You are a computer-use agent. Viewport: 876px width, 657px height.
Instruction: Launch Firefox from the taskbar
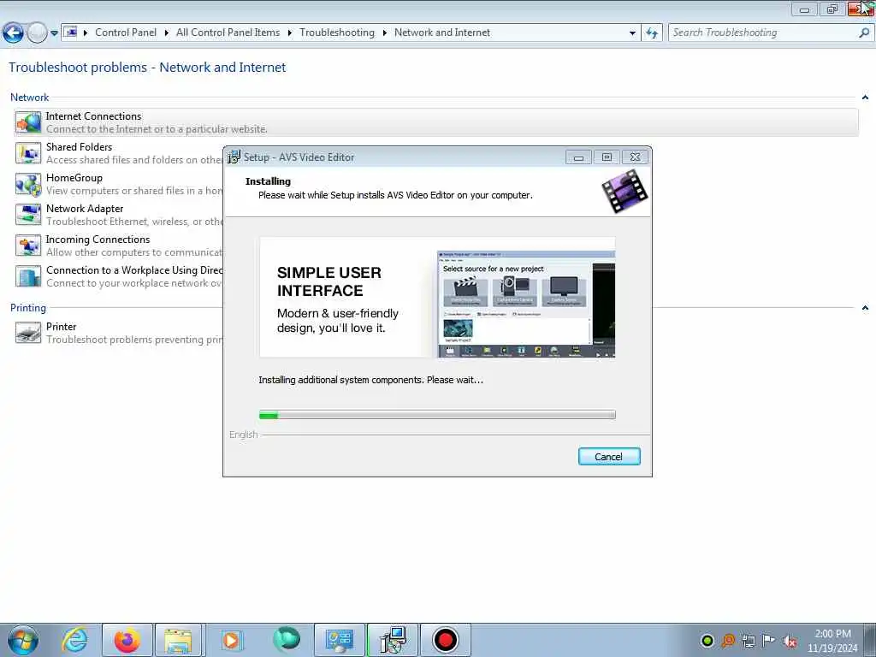(x=127, y=640)
